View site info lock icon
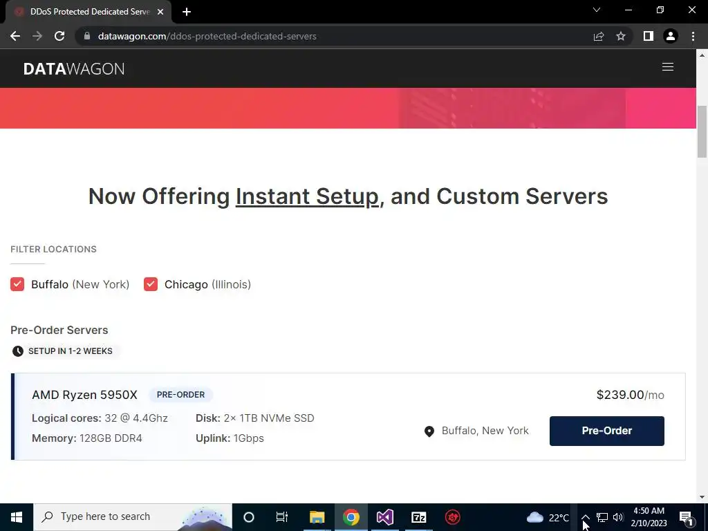This screenshot has height=531, width=708. click(87, 36)
